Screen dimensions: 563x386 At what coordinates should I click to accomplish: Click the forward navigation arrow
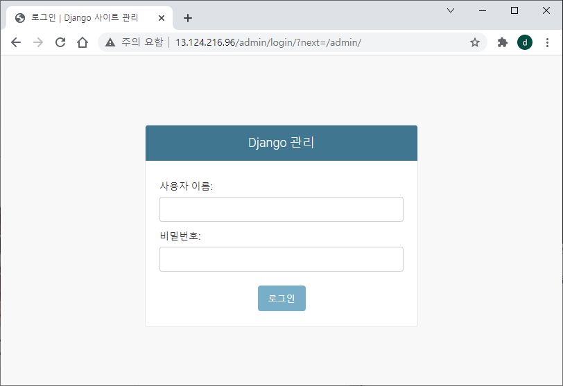pos(38,42)
